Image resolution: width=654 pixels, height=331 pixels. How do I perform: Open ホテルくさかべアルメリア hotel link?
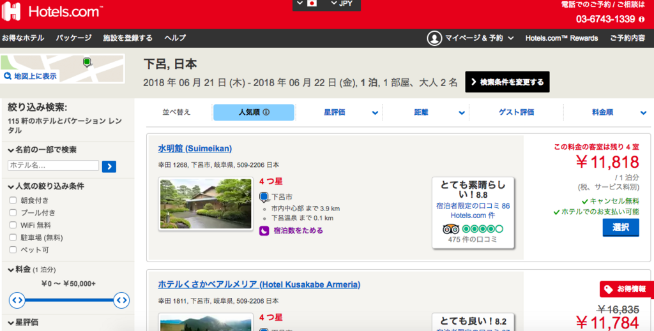[x=259, y=284]
